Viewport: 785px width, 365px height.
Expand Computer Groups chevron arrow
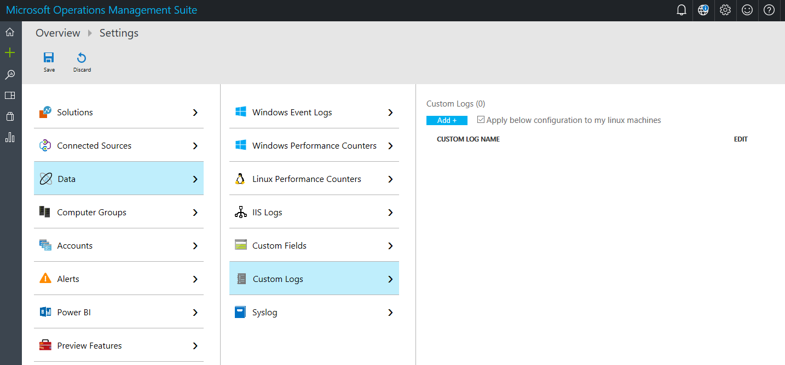click(195, 213)
